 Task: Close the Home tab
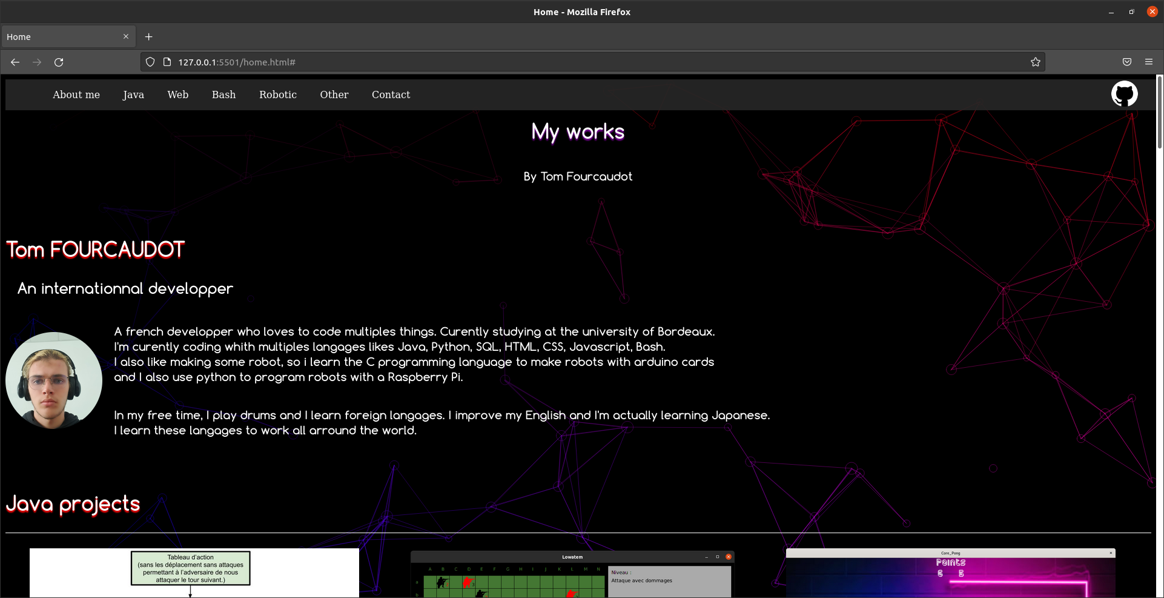126,36
